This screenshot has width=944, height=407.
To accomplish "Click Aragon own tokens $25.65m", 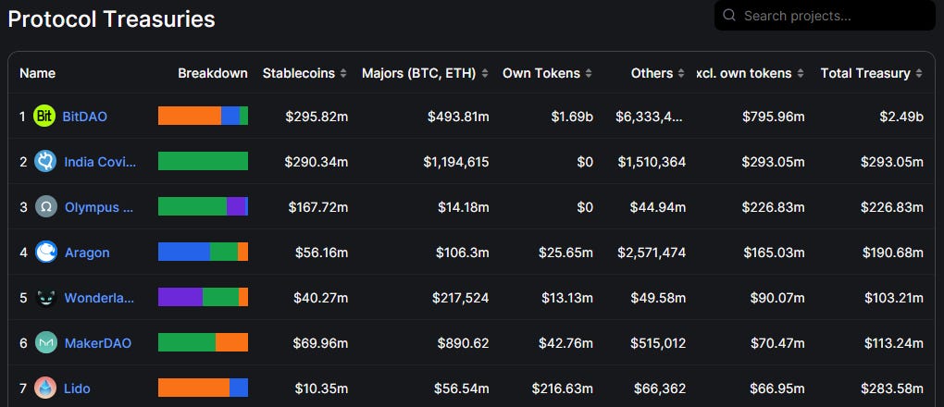I will click(x=565, y=253).
